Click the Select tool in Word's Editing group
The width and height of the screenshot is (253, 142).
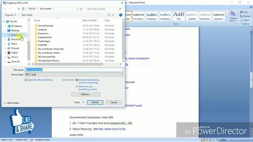(245, 20)
